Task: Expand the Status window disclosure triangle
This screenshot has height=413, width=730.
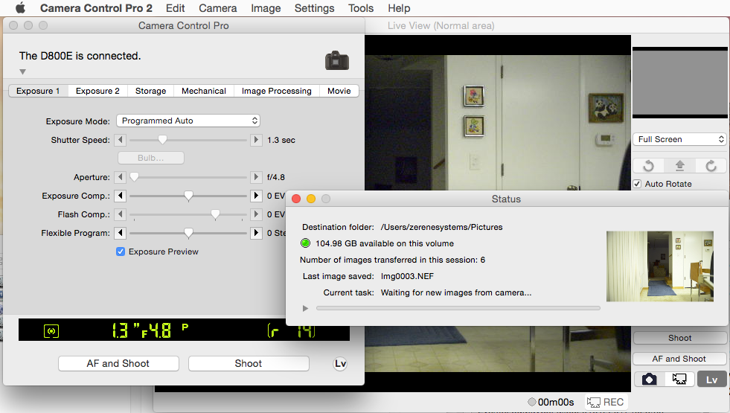Action: coord(305,308)
